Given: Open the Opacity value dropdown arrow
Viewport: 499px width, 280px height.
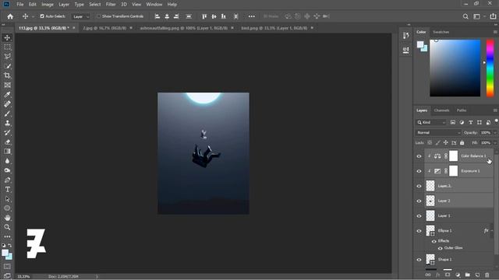Looking at the screenshot, I should point(495,133).
